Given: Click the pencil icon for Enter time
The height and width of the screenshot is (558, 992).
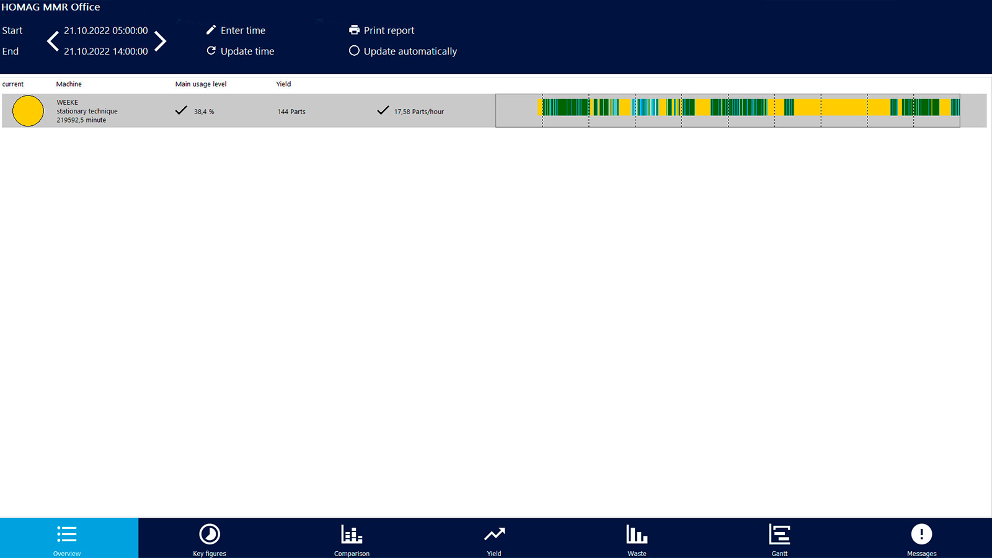Looking at the screenshot, I should point(211,30).
